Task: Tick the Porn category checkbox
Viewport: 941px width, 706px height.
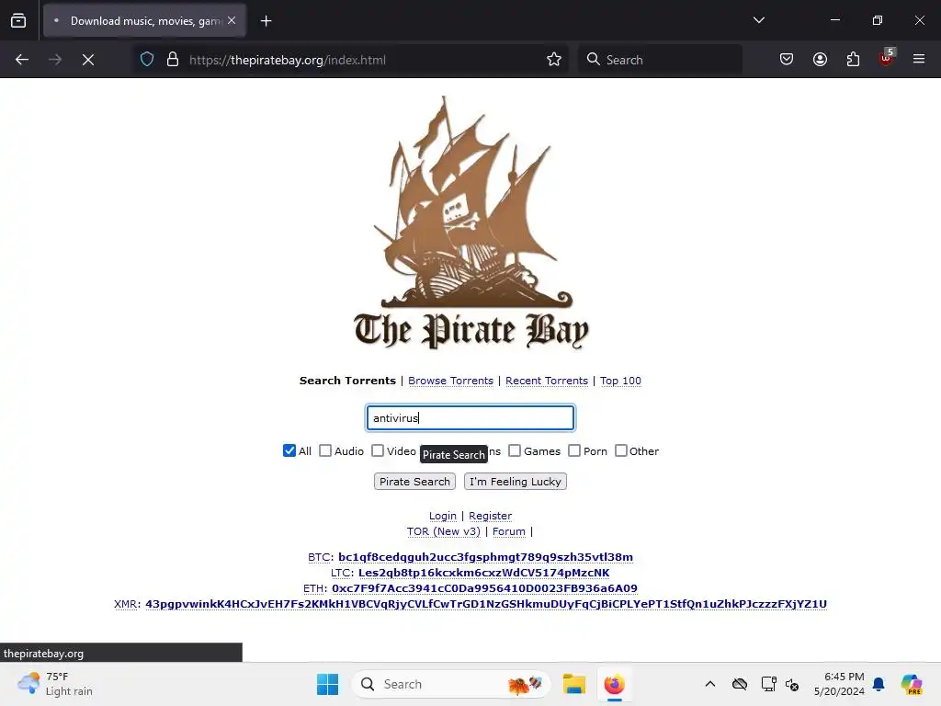Action: 574,450
